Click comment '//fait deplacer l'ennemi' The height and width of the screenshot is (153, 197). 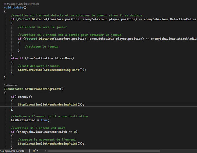[x=39, y=66]
